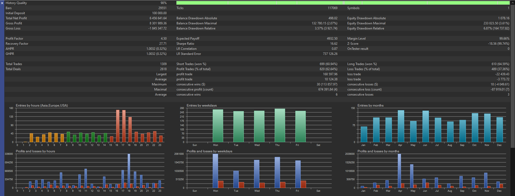Click the Gross Profit value 8 301 989.36

coord(158,23)
